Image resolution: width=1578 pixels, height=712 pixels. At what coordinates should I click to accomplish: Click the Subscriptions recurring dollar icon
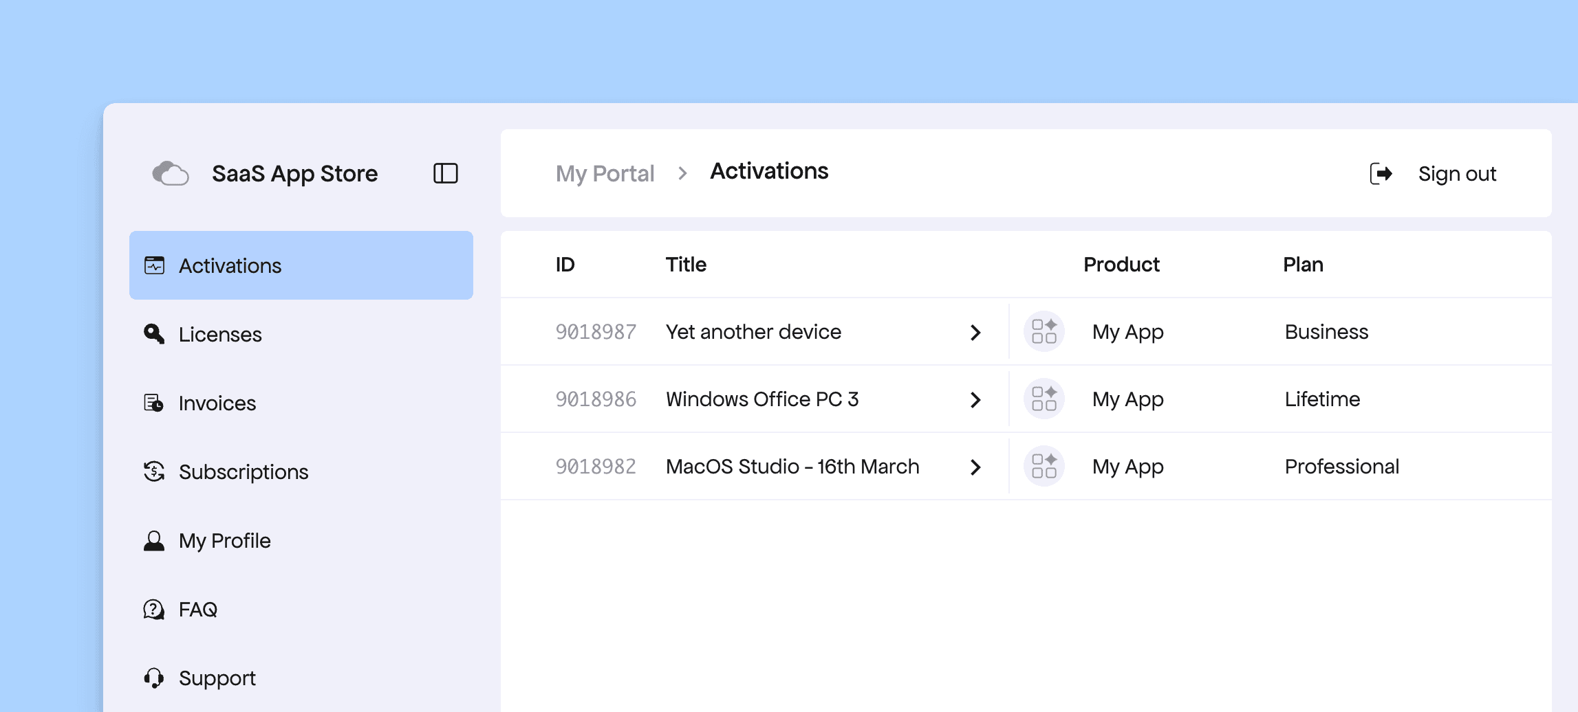tap(154, 471)
